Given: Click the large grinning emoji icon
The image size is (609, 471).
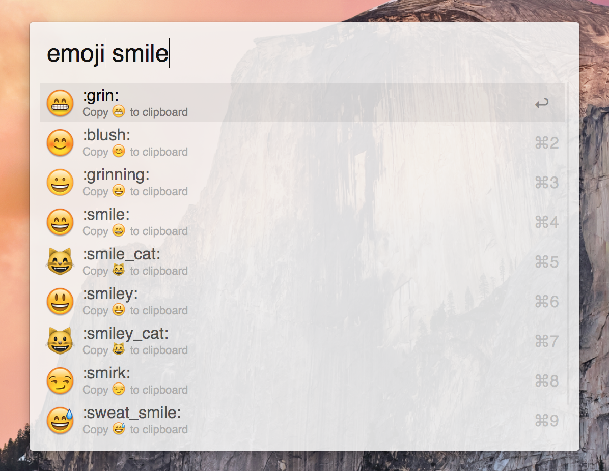Looking at the screenshot, I should pos(60,183).
